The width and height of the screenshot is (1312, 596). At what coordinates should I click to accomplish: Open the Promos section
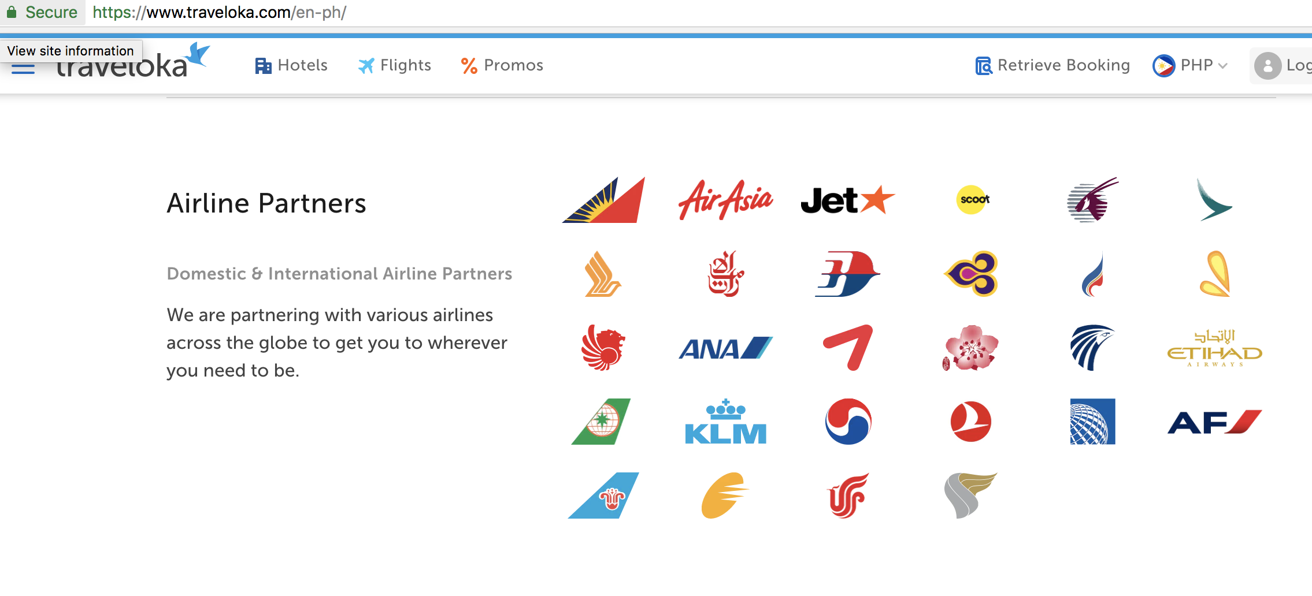click(502, 65)
